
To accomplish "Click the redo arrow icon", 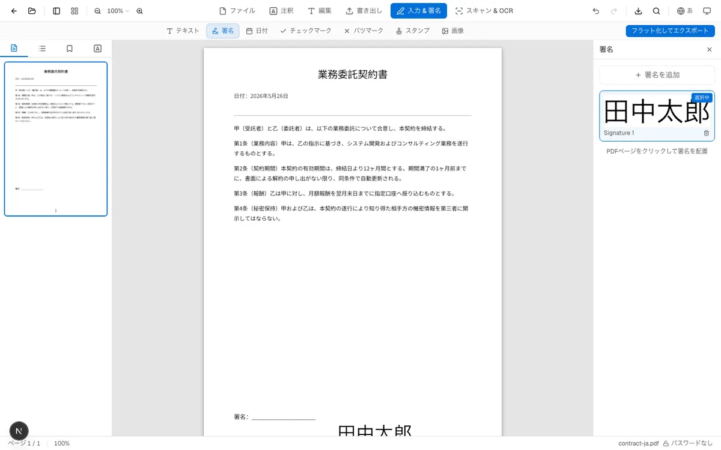I will pos(613,11).
